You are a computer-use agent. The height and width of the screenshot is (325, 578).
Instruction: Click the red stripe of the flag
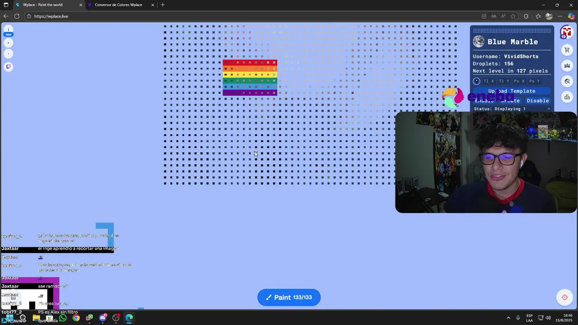(250, 63)
